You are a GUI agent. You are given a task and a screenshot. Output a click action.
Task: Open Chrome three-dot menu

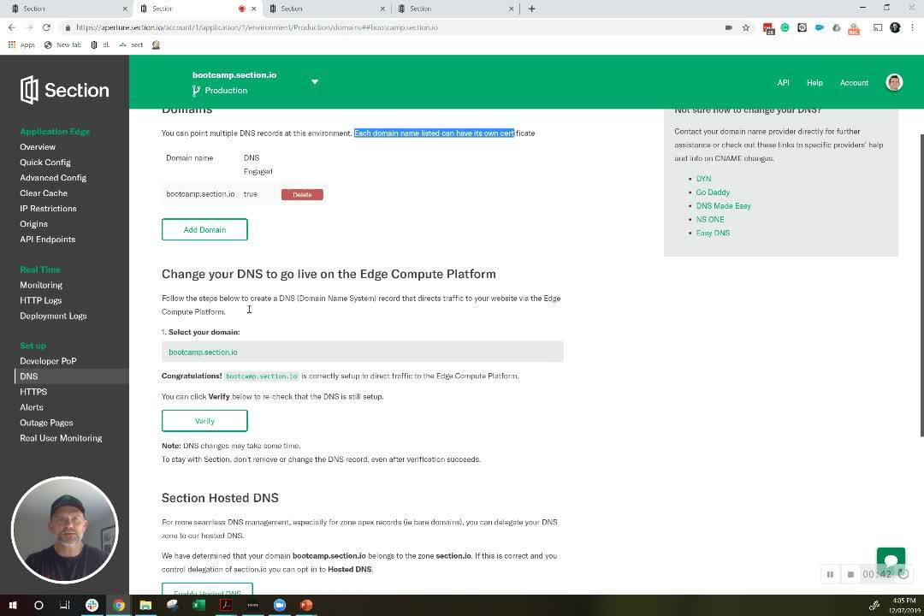pyautogui.click(x=912, y=27)
